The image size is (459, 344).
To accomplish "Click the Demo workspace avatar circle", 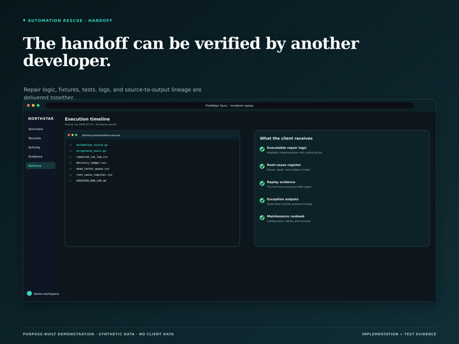I will 29,294.
